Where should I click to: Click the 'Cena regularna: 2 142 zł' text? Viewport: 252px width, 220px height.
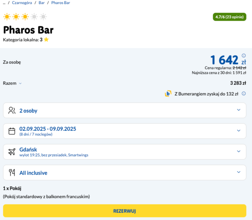pos(225,68)
